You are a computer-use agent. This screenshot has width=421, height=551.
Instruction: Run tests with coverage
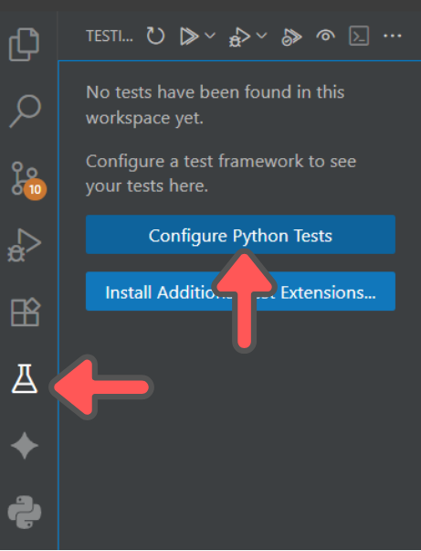pyautogui.click(x=291, y=37)
